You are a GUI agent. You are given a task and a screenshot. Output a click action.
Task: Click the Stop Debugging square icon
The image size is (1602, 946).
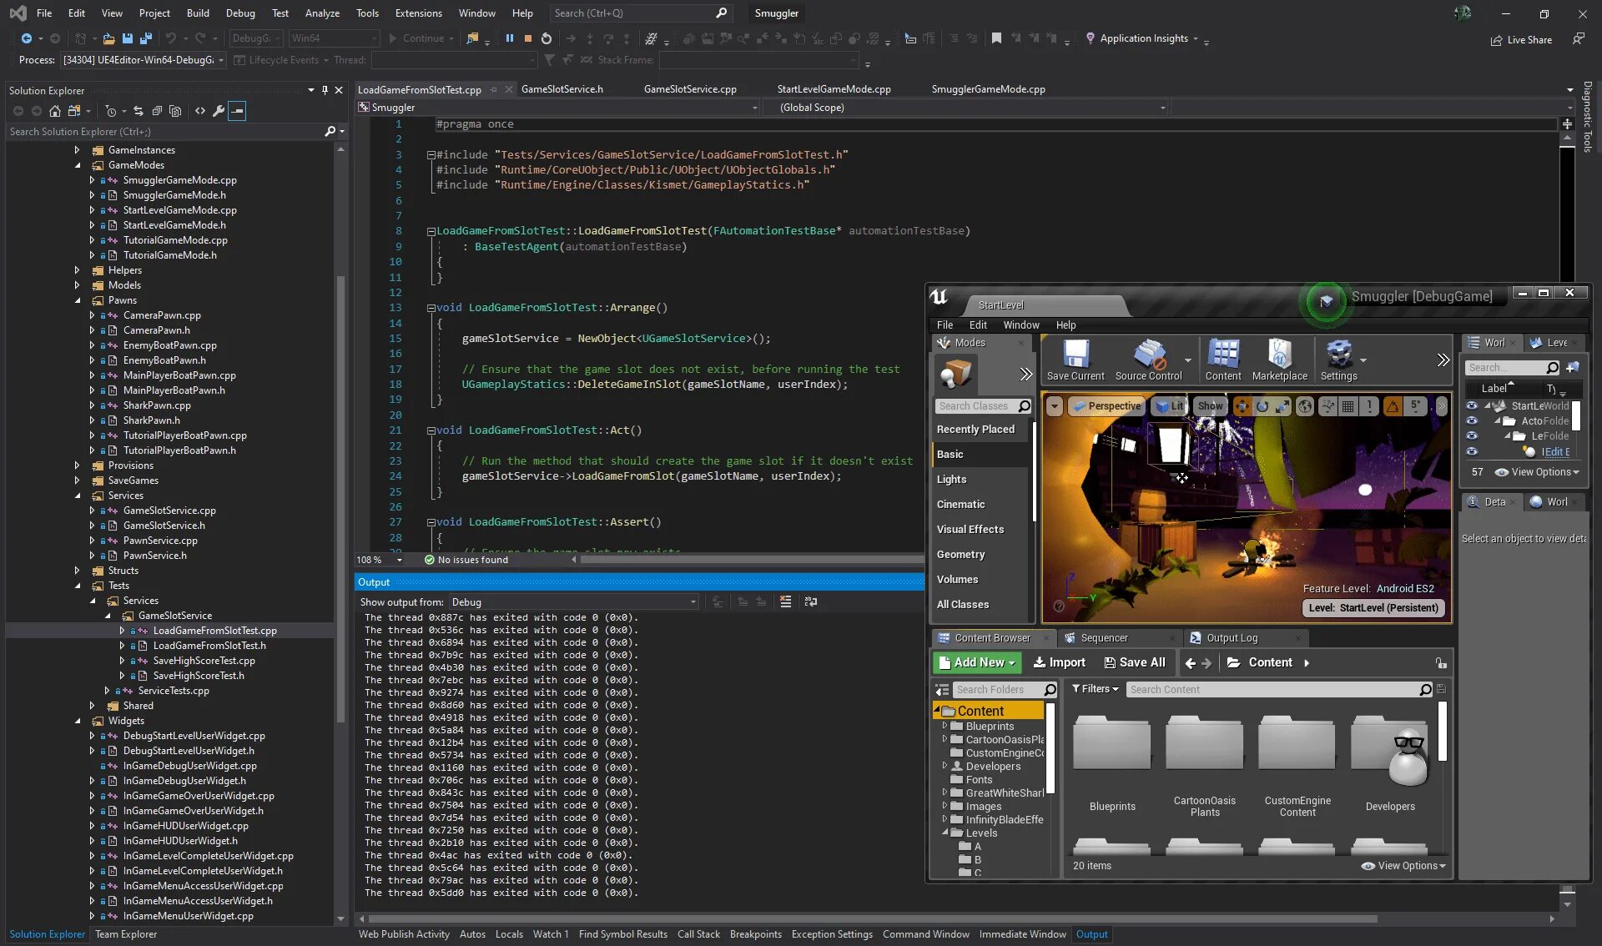(527, 38)
